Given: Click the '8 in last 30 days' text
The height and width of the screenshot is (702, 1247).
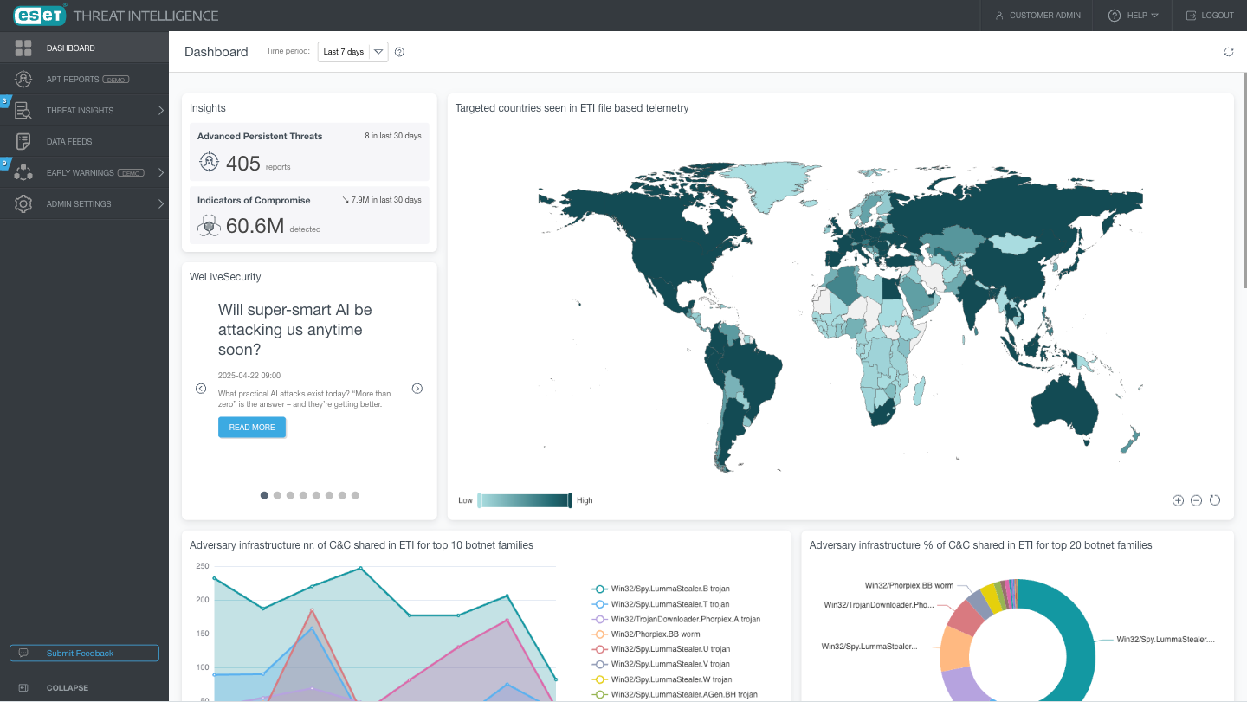Looking at the screenshot, I should coord(393,136).
